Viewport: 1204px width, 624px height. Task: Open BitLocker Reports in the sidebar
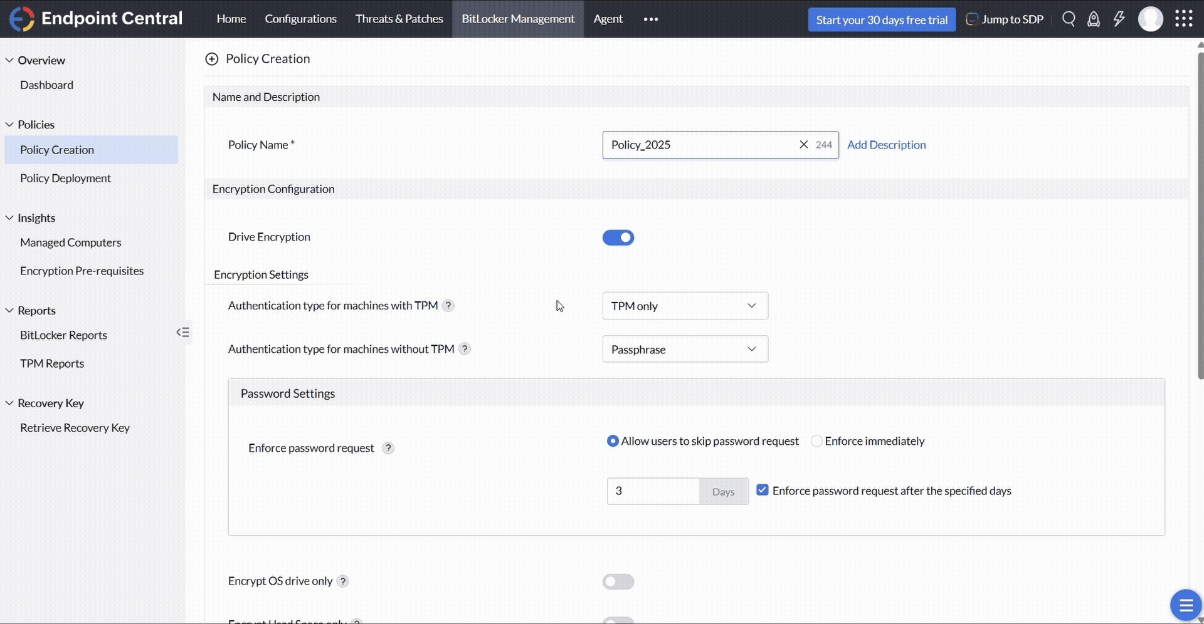coord(63,335)
